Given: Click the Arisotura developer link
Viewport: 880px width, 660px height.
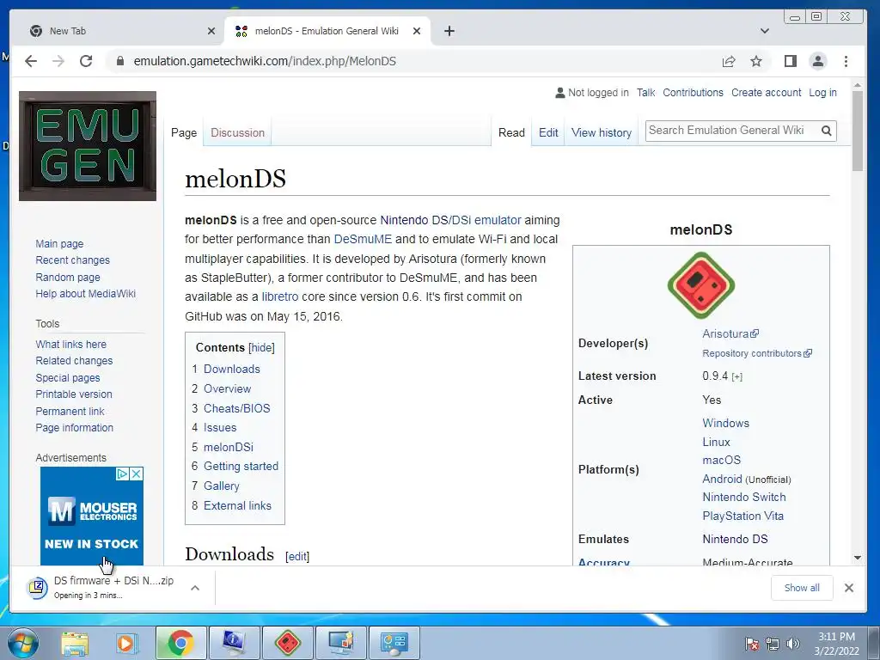Looking at the screenshot, I should pyautogui.click(x=730, y=333).
